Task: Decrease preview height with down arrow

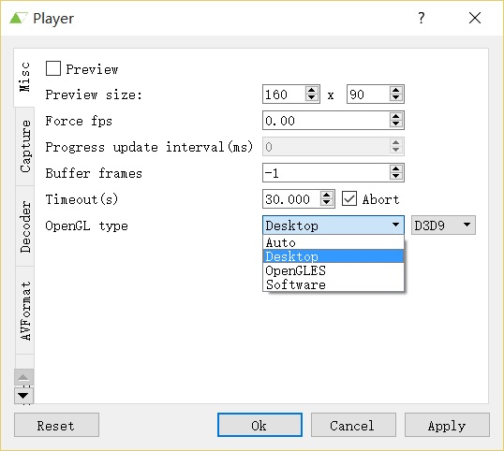Action: pos(395,97)
